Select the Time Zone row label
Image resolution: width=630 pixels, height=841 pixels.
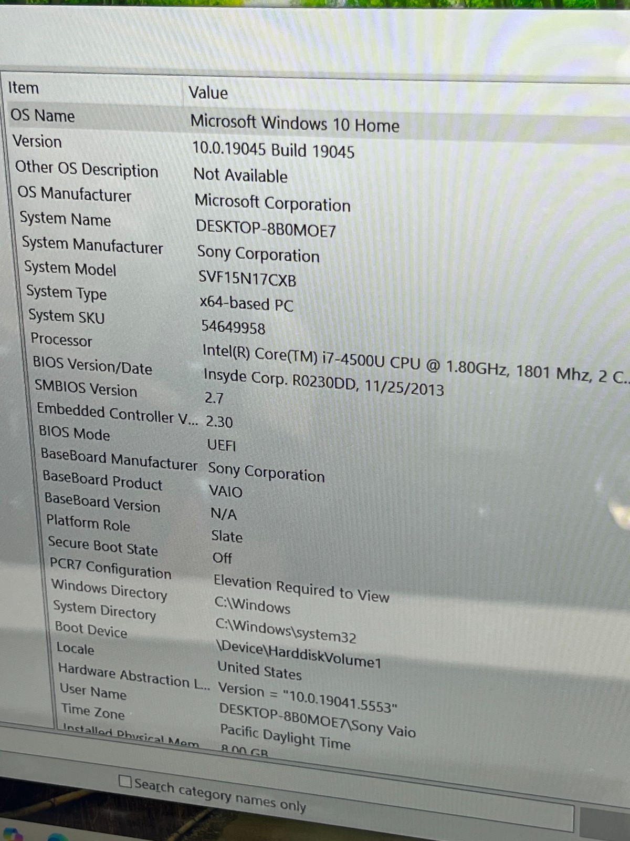tap(93, 712)
